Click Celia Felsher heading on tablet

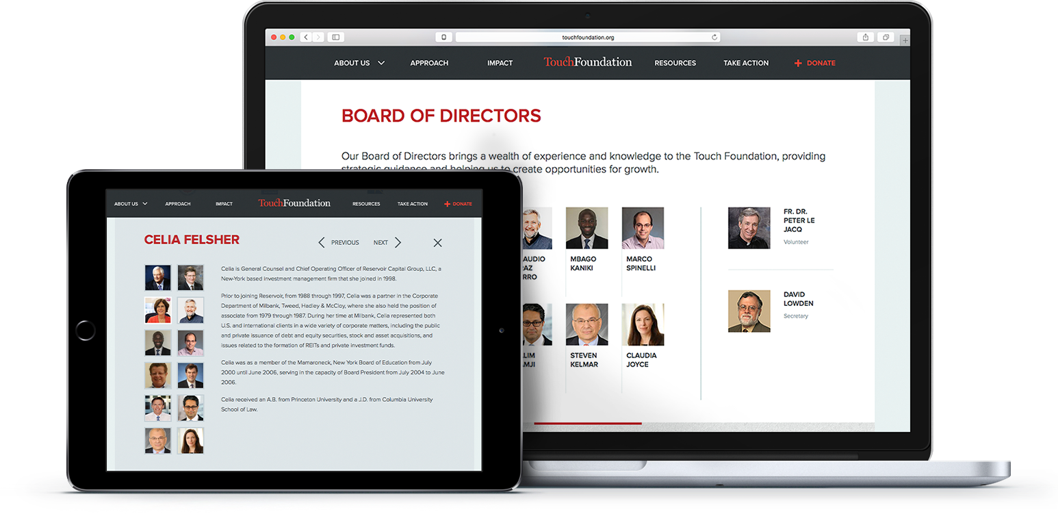pos(192,240)
